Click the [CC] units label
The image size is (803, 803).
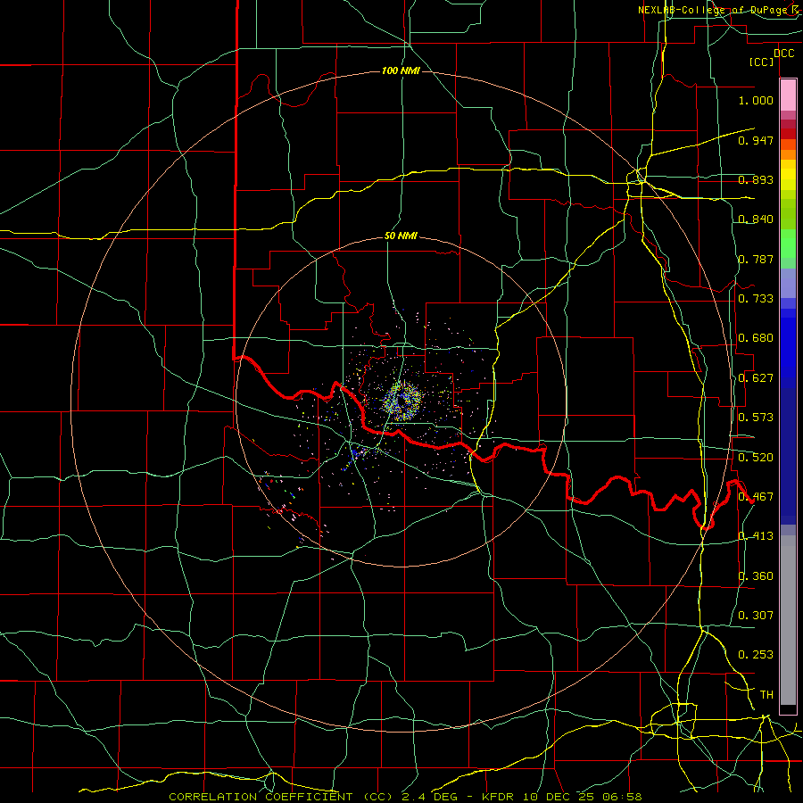pos(762,62)
